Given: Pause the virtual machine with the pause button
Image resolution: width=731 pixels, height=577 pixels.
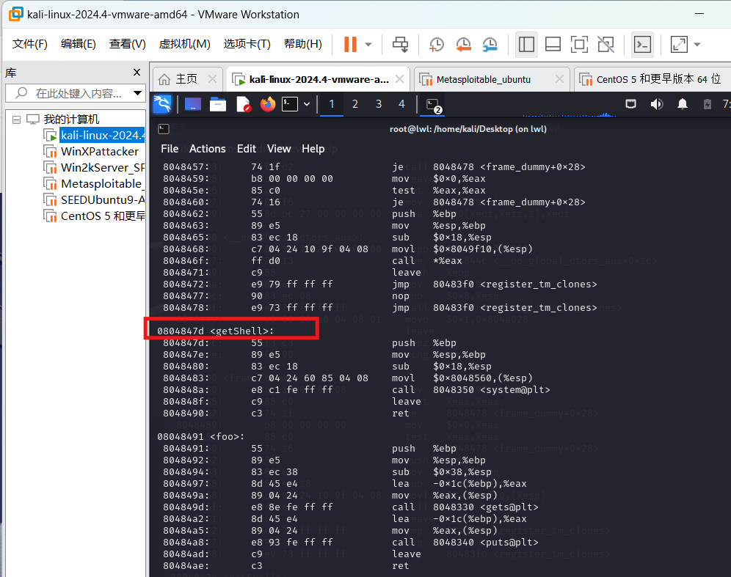Looking at the screenshot, I should (350, 44).
